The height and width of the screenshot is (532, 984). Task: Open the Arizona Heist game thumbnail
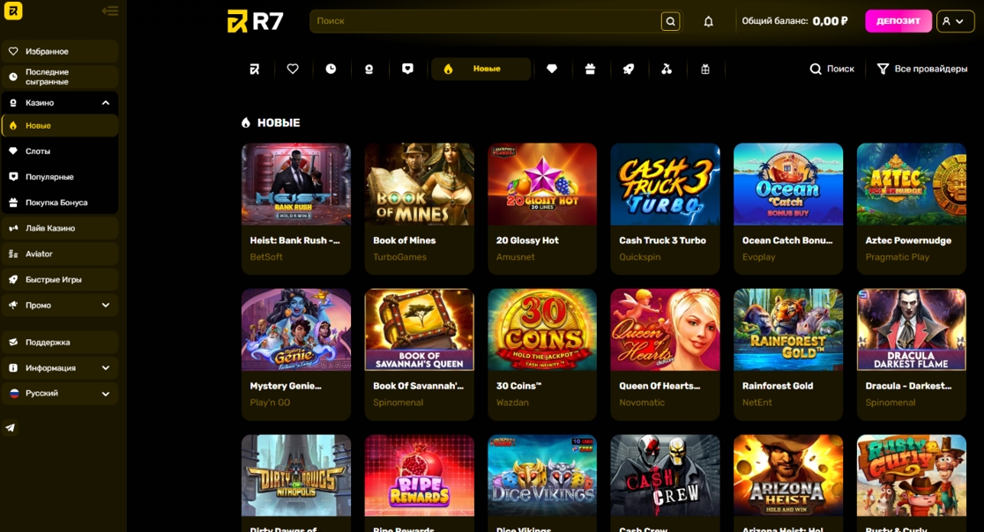point(788,476)
